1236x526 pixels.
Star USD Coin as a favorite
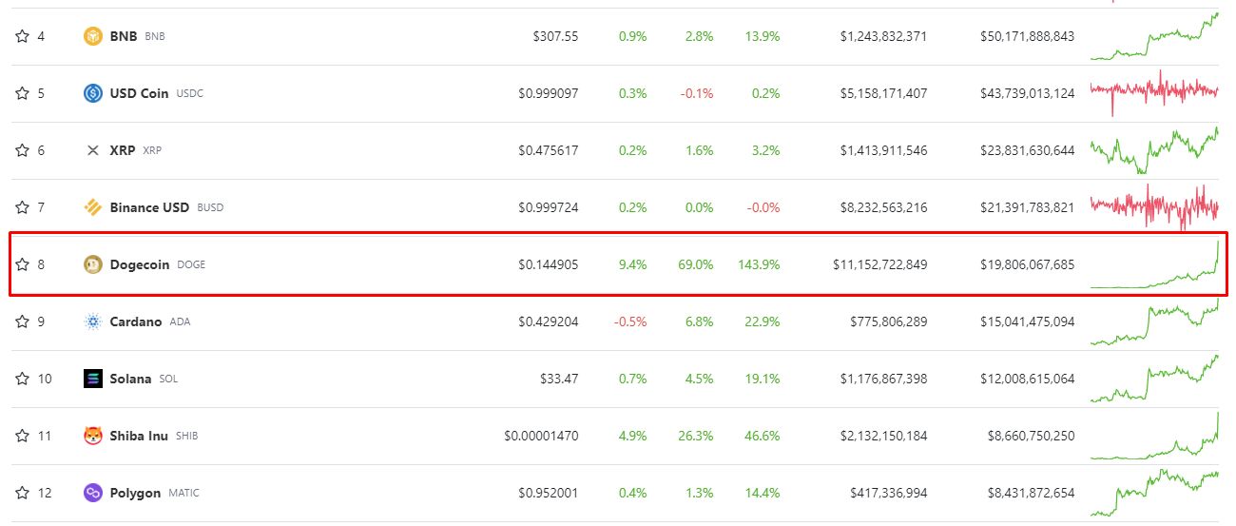point(22,93)
